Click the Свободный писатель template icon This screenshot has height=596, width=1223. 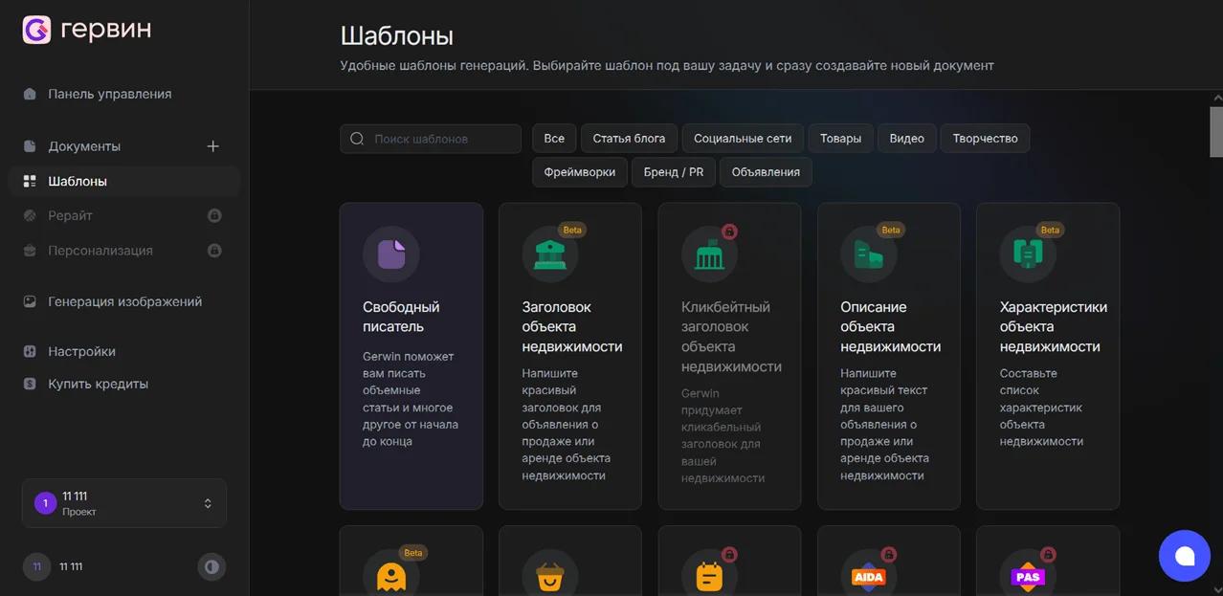(x=390, y=254)
